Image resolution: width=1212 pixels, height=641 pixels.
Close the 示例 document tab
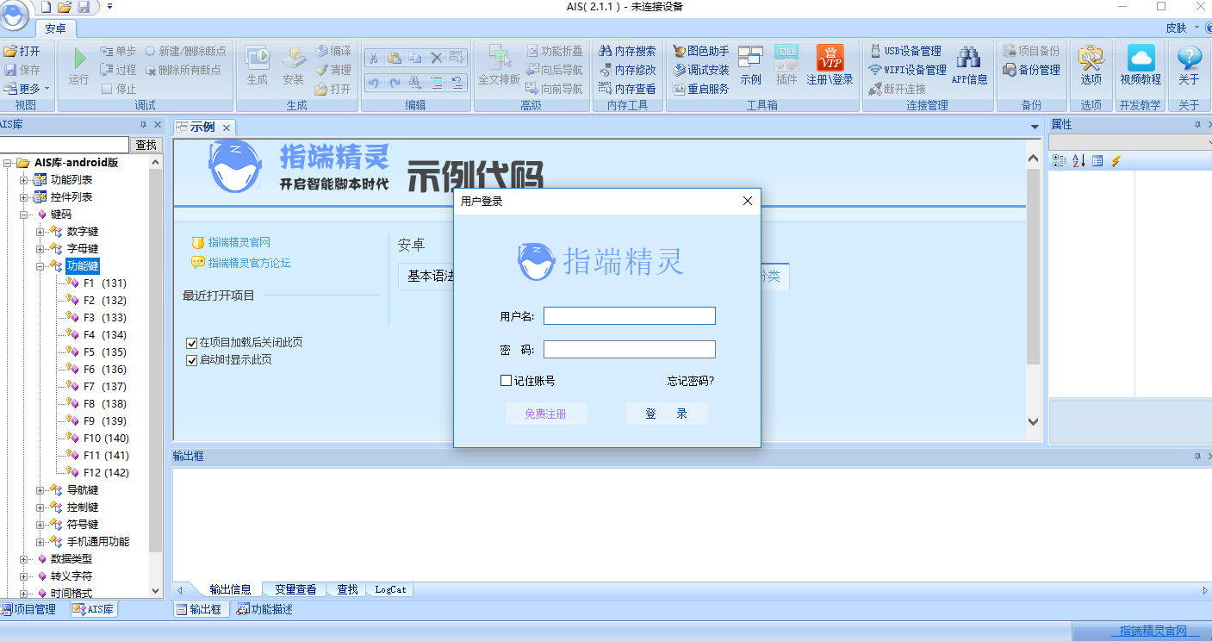coord(227,128)
